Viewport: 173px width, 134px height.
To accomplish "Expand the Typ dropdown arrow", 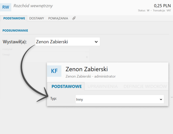I will point(161,99).
